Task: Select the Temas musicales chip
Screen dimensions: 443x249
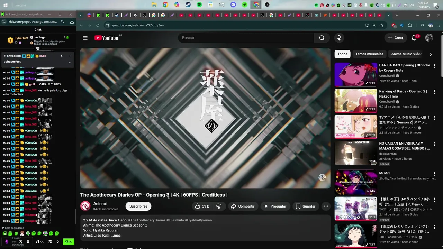Action: 369,54
